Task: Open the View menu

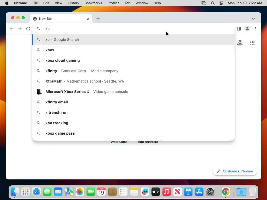Action: tap(59, 3)
